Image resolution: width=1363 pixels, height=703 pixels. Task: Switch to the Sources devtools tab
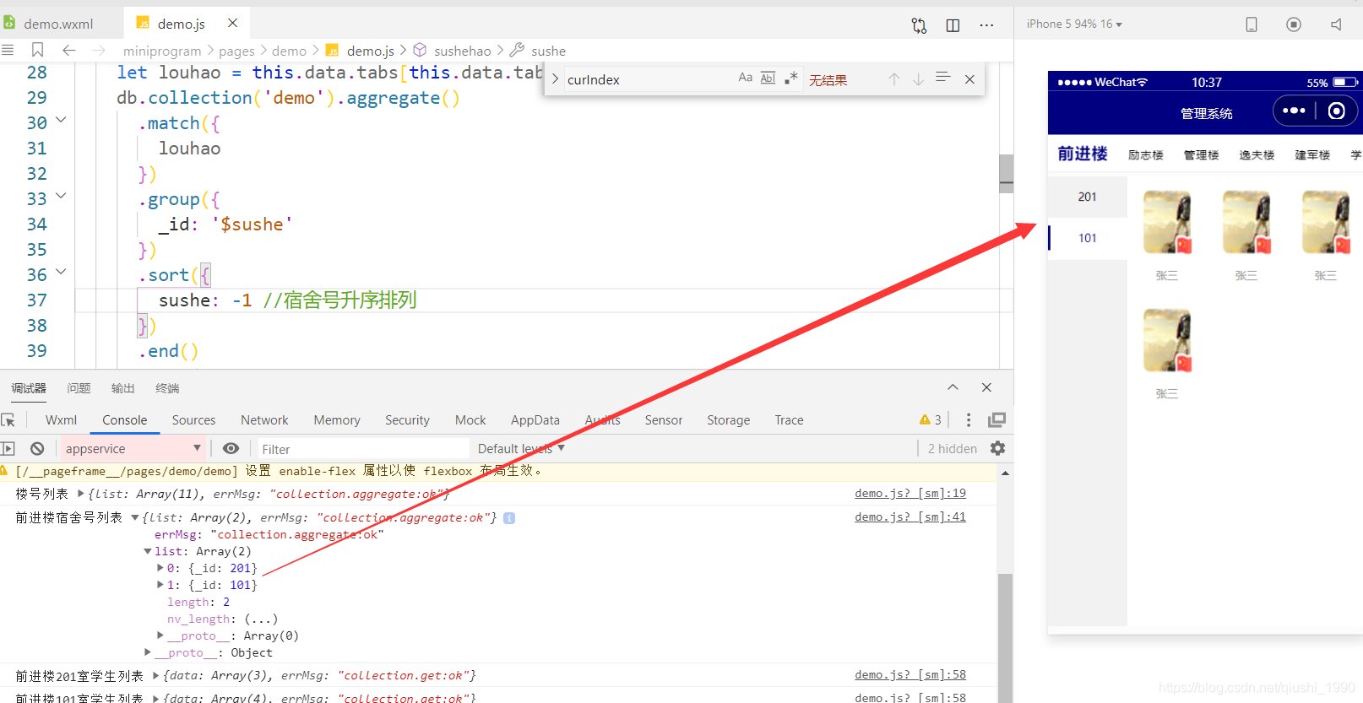(x=193, y=420)
